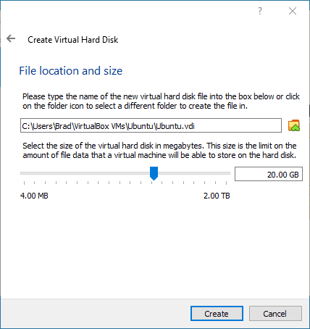Go back using the left arrow icon
Screen dimensions: 310x329
11,38
